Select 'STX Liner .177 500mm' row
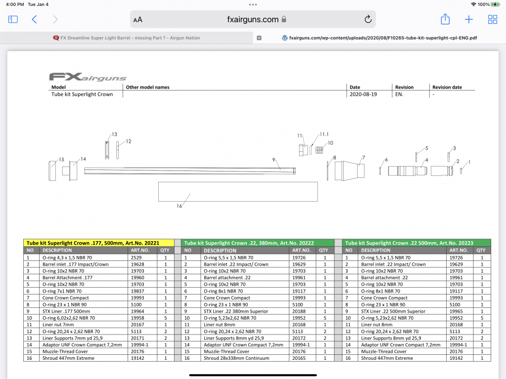The width and height of the screenshot is (506, 379). coord(99,311)
